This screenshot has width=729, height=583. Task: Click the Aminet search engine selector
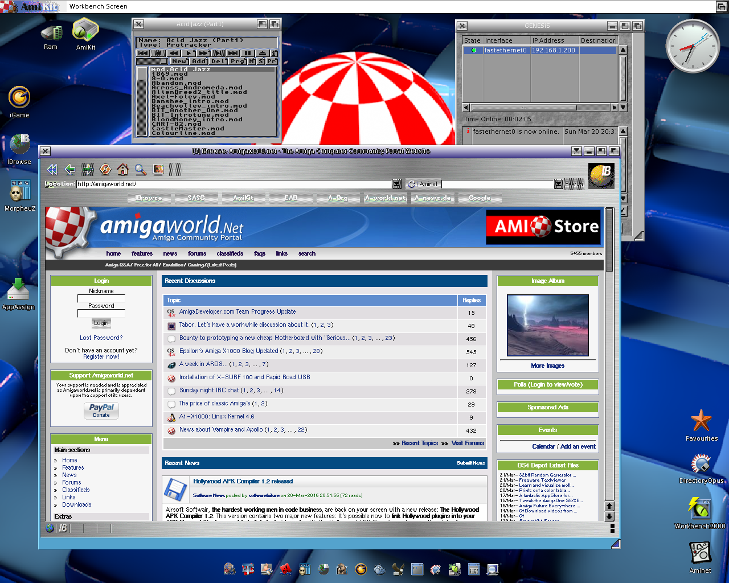(423, 184)
